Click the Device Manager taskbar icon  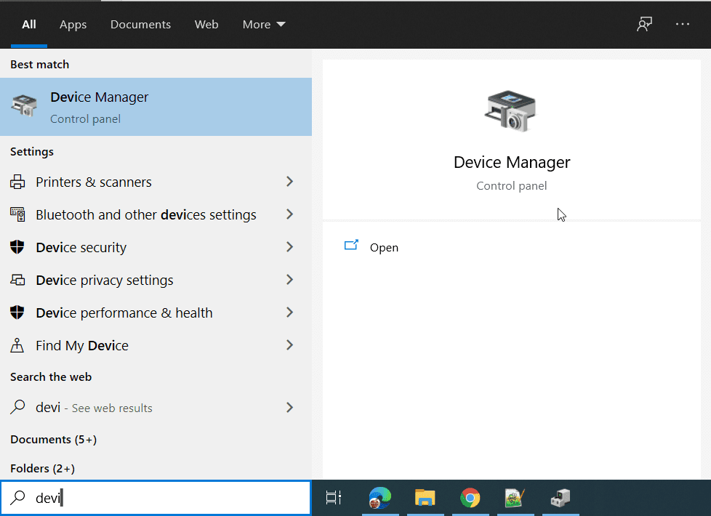click(561, 498)
